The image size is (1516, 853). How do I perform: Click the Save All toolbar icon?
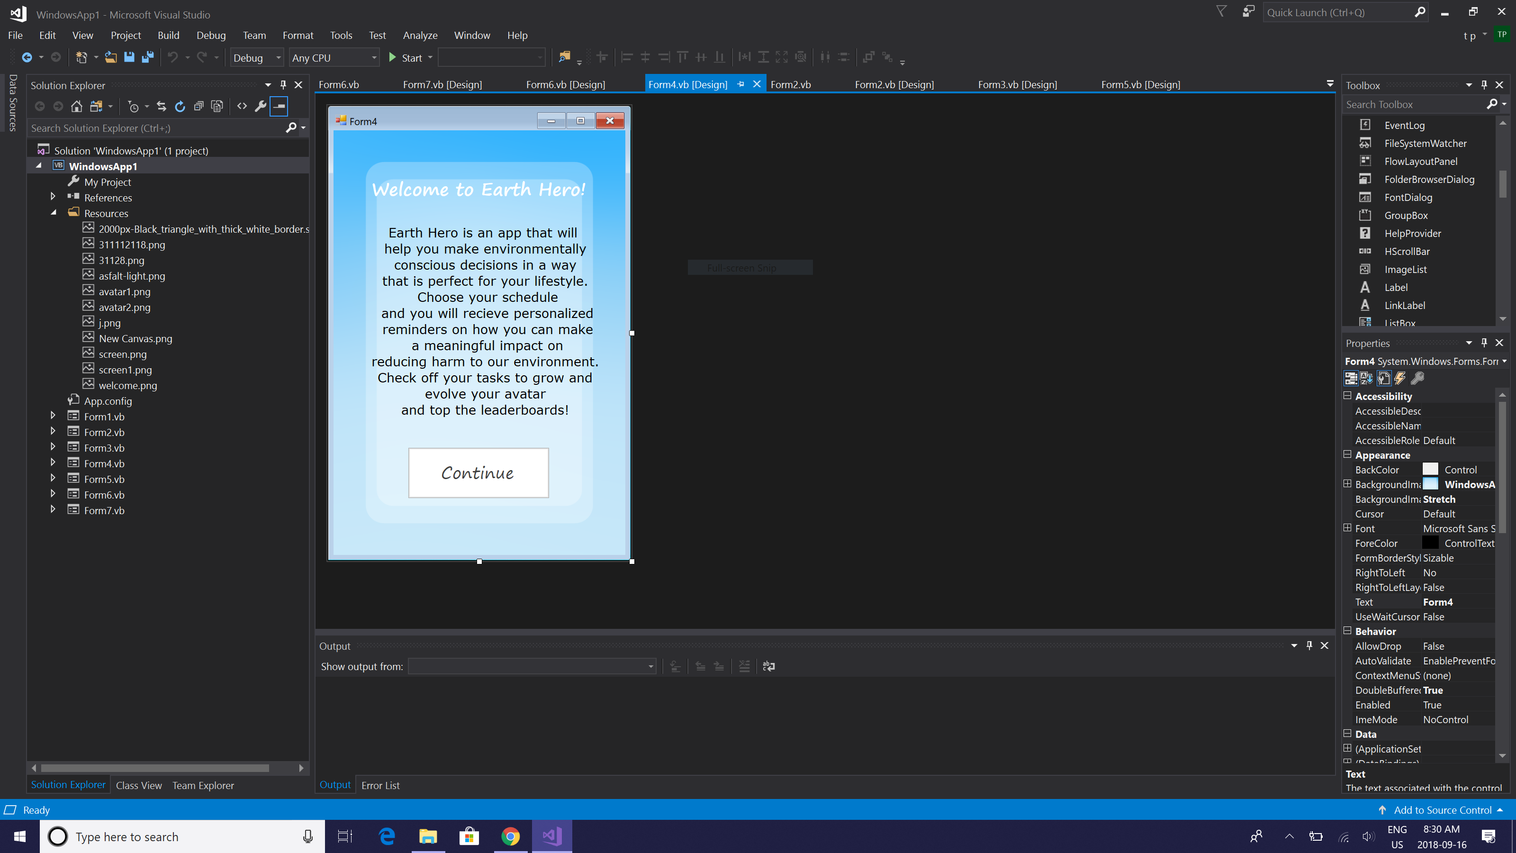148,57
